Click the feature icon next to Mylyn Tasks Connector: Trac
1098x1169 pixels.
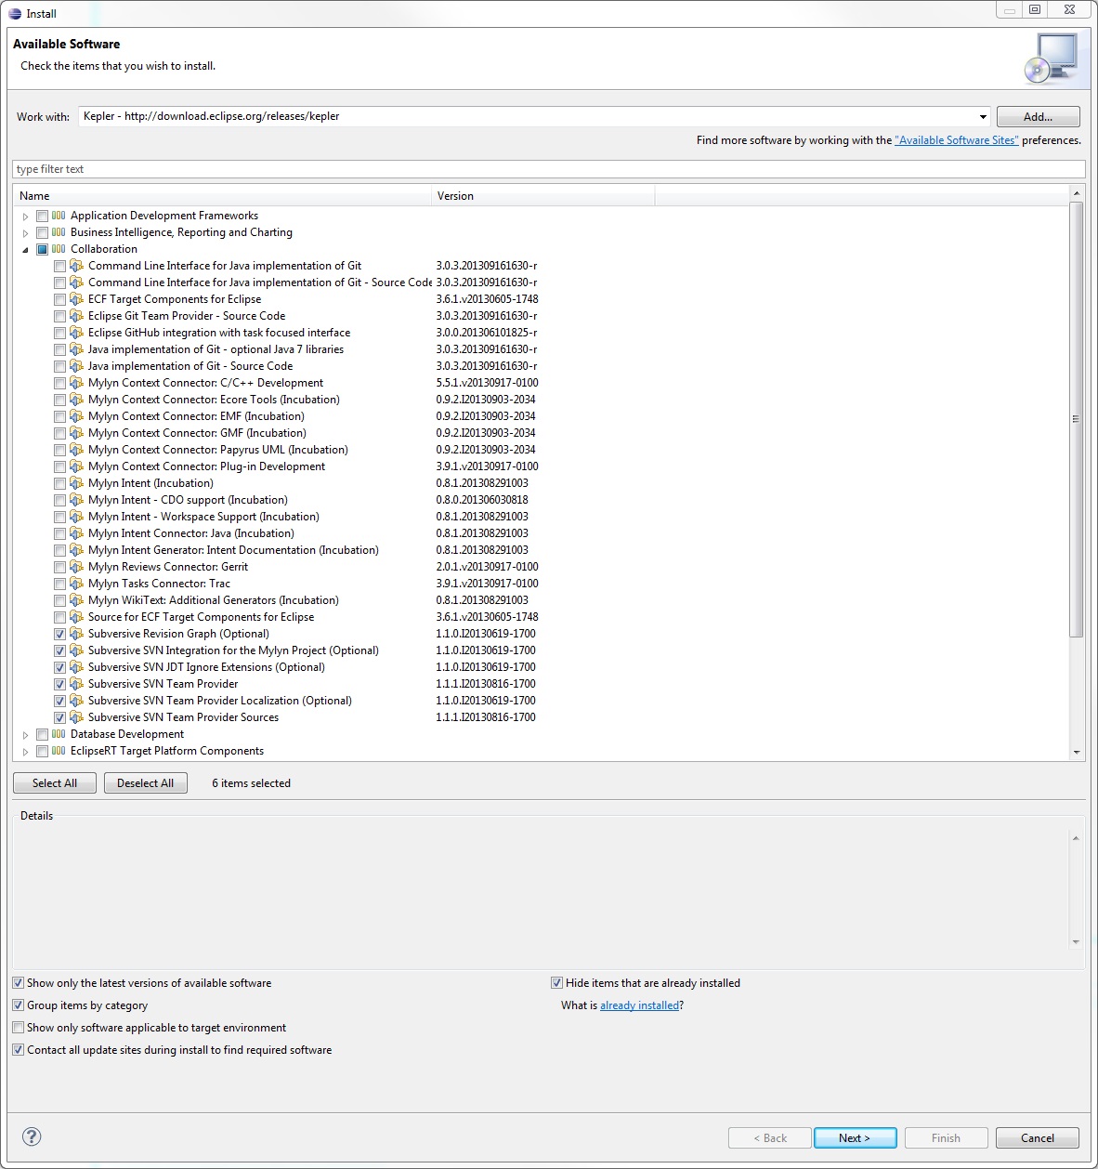tap(77, 584)
